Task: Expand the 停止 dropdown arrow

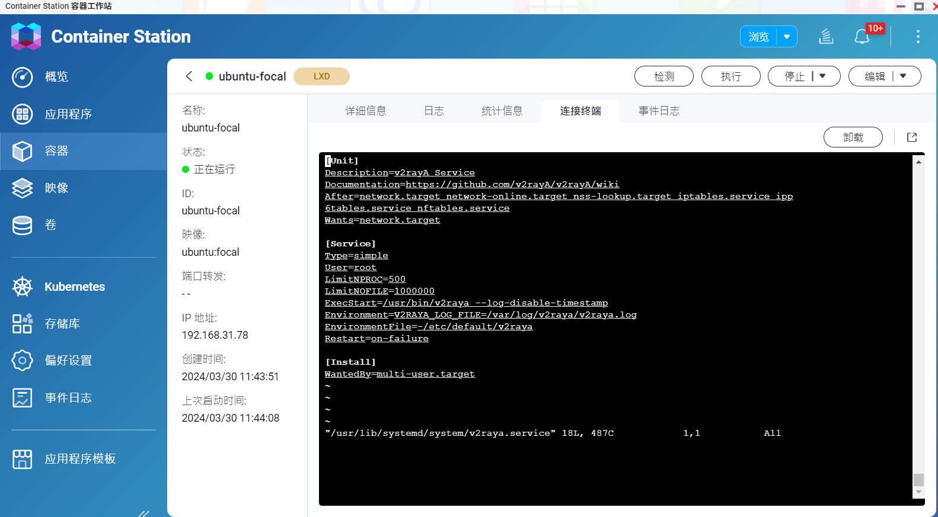Action: (822, 76)
